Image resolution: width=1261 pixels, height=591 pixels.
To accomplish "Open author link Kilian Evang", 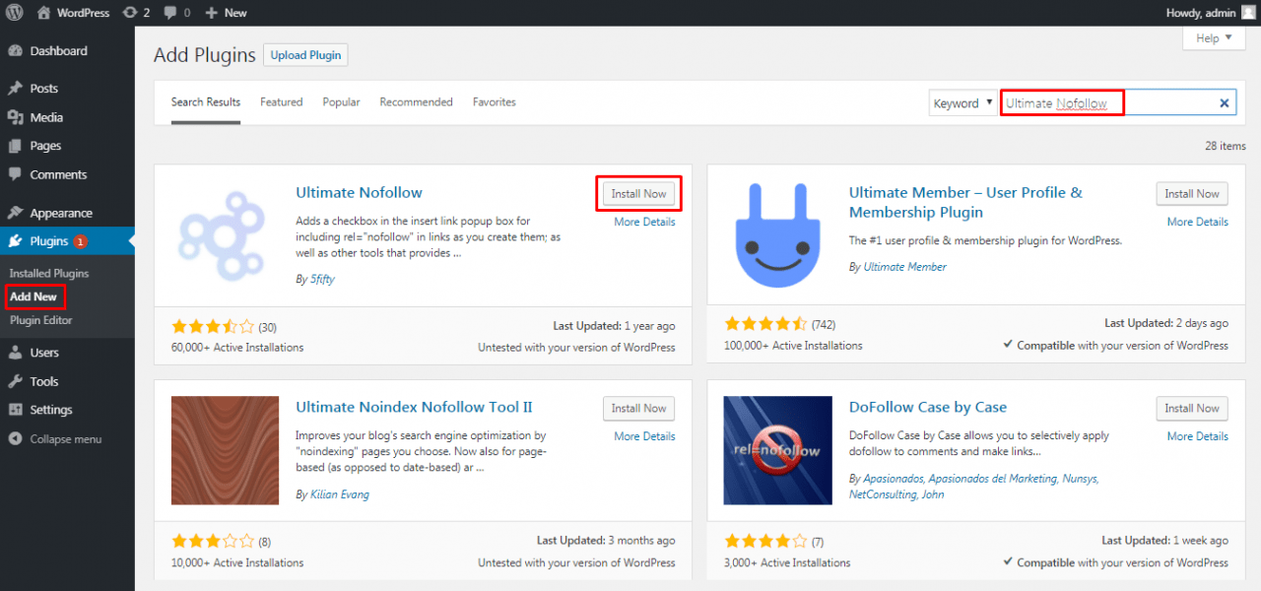I will tap(340, 494).
